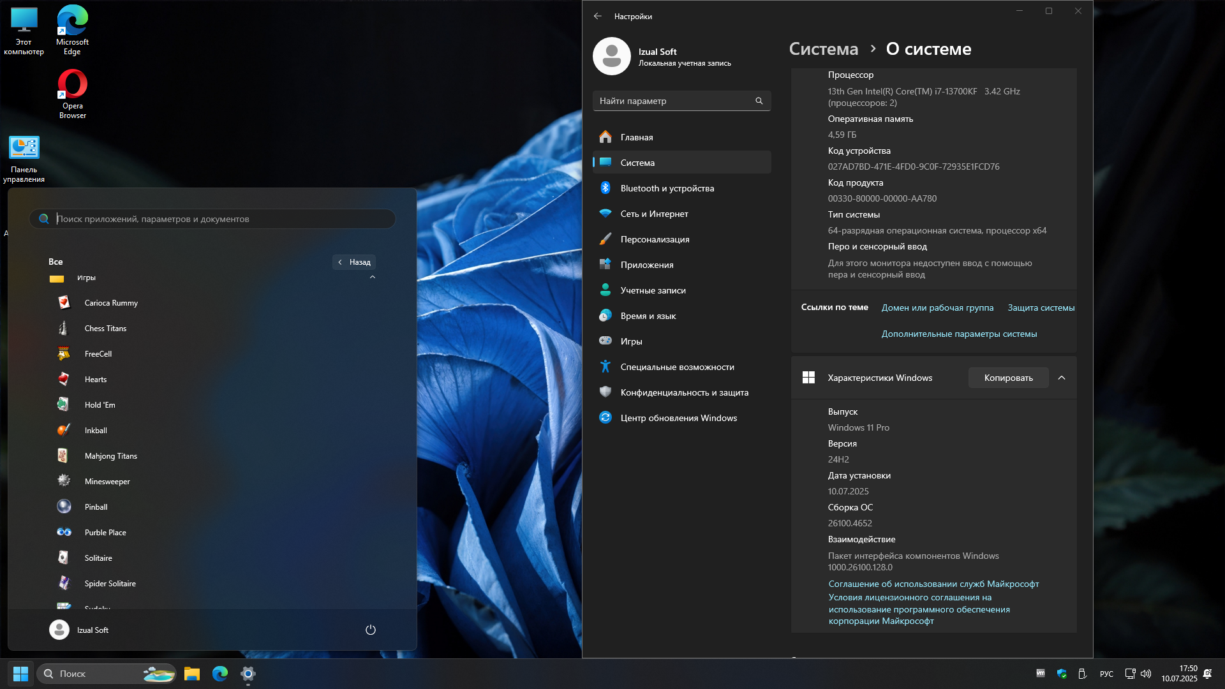Open Учетные записи settings
Screen dimensions: 1225x689
click(x=681, y=290)
